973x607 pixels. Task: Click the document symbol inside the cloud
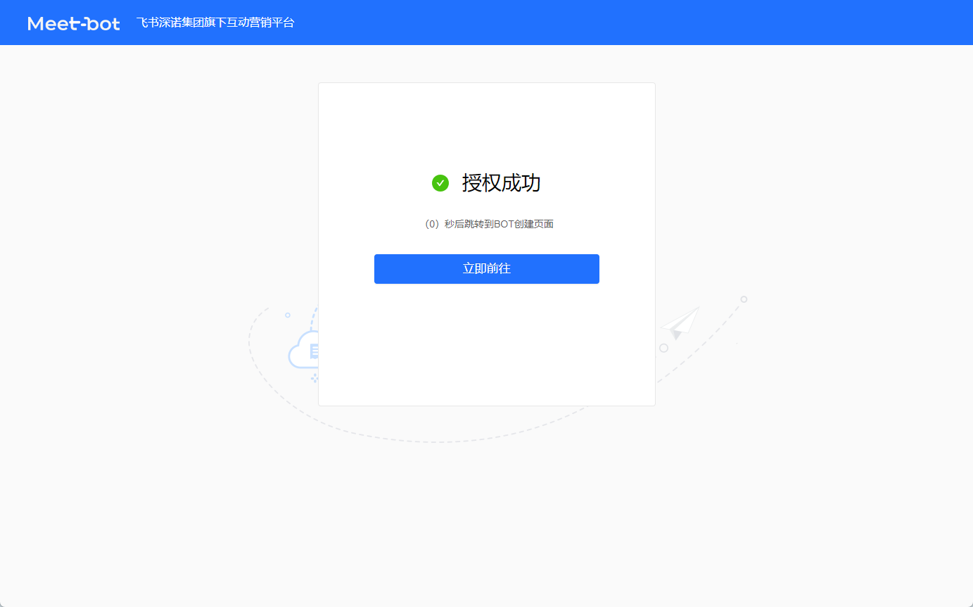(x=314, y=351)
